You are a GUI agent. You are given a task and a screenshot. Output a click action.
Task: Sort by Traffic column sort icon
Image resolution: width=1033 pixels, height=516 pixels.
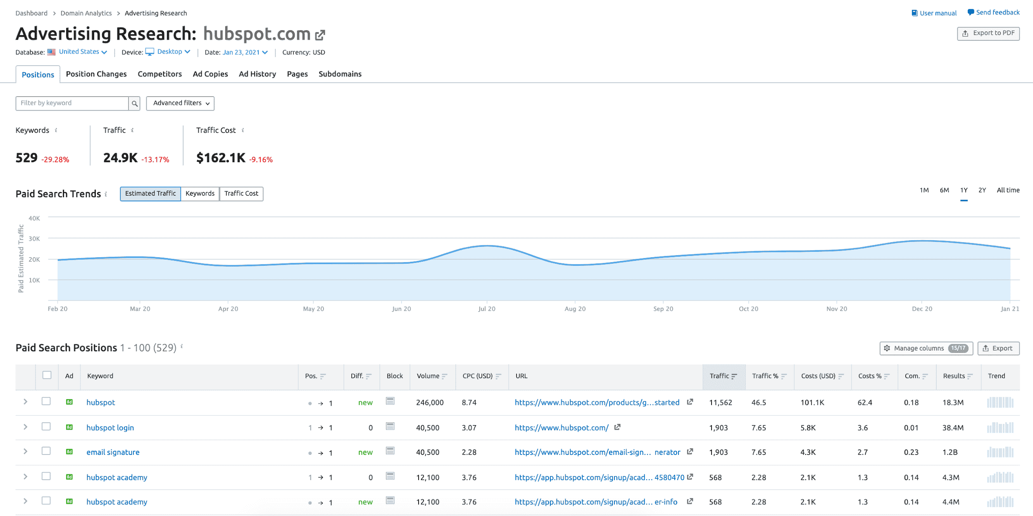pyautogui.click(x=734, y=376)
